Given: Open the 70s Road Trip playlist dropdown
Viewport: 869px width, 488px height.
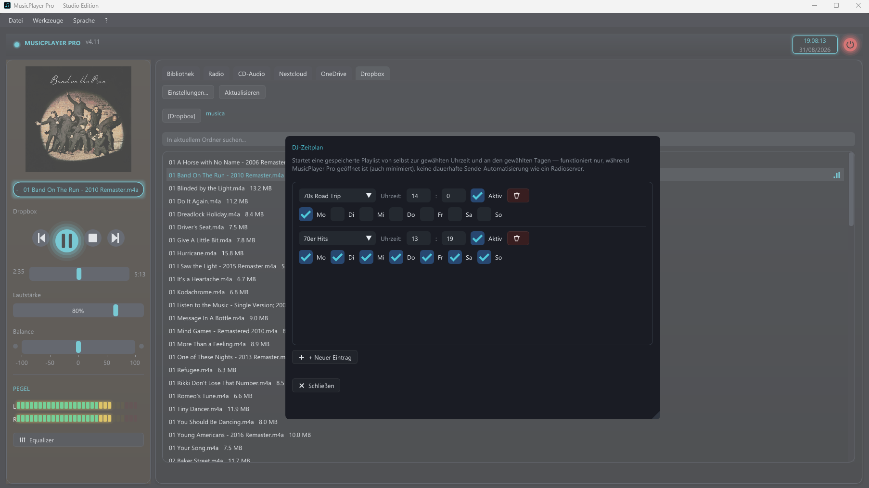Looking at the screenshot, I should (337, 196).
